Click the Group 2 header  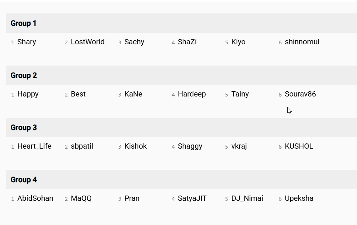[181, 75]
